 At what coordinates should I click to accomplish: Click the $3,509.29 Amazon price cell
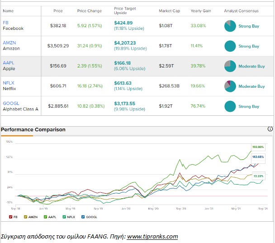tap(58, 46)
